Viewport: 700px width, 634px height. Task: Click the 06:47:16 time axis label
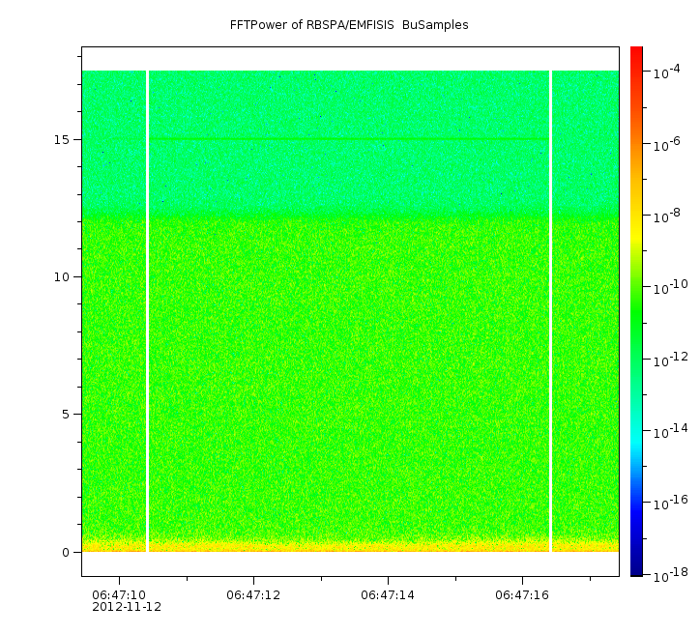click(522, 595)
